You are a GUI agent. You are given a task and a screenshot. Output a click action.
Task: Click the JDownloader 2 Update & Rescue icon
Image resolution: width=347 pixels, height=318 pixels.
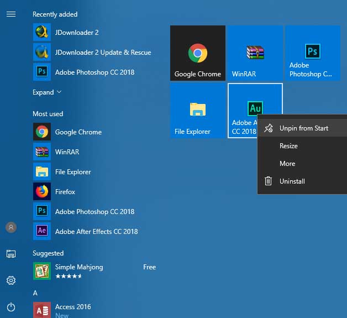click(42, 52)
